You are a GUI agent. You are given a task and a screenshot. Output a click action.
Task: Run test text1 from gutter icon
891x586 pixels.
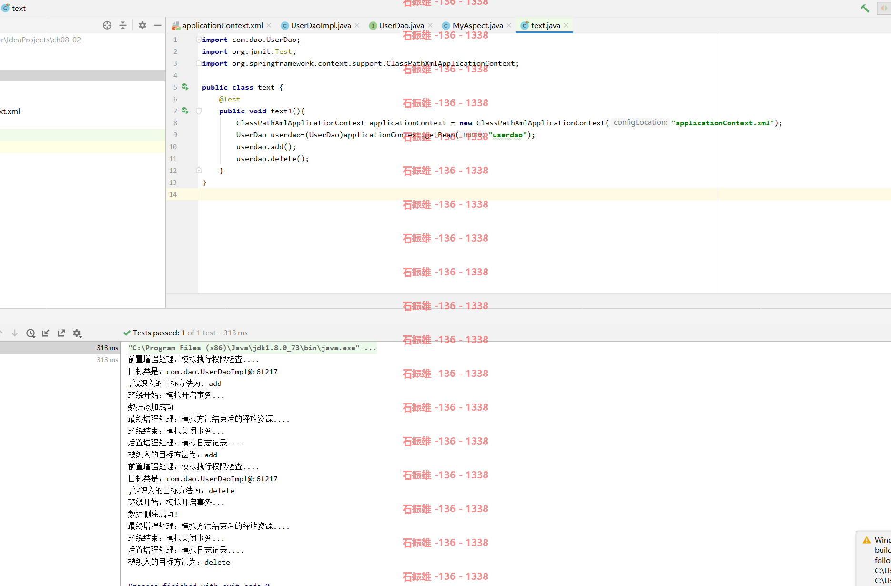click(x=185, y=111)
